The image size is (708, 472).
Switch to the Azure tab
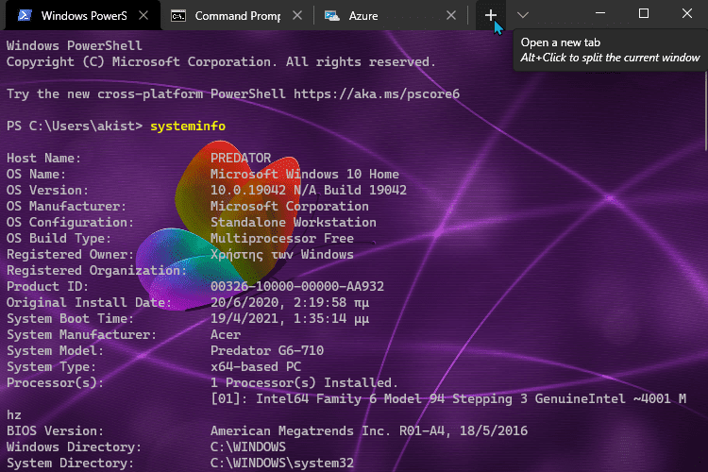(391, 15)
